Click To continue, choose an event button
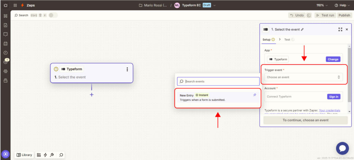Viewport: 354px width, 160px height. pyautogui.click(x=306, y=120)
